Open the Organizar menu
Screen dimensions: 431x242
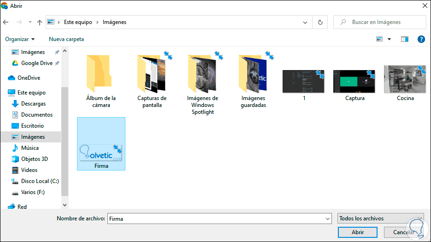[x=20, y=39]
